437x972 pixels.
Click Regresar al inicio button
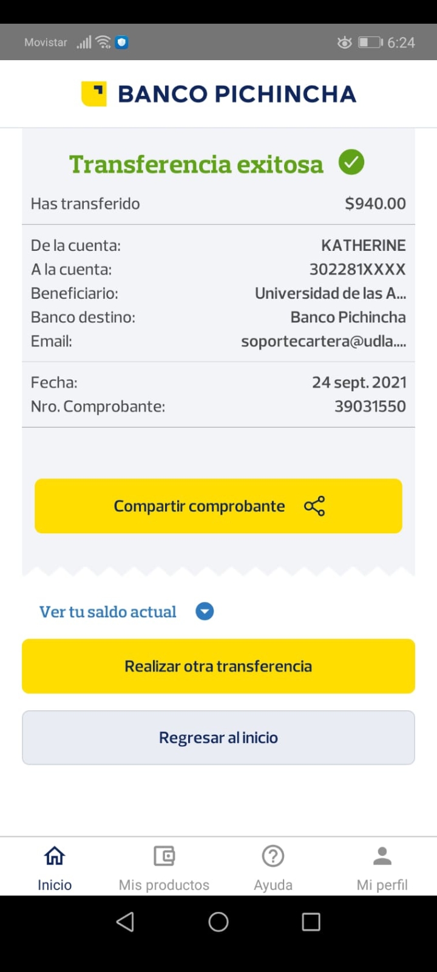(x=218, y=738)
